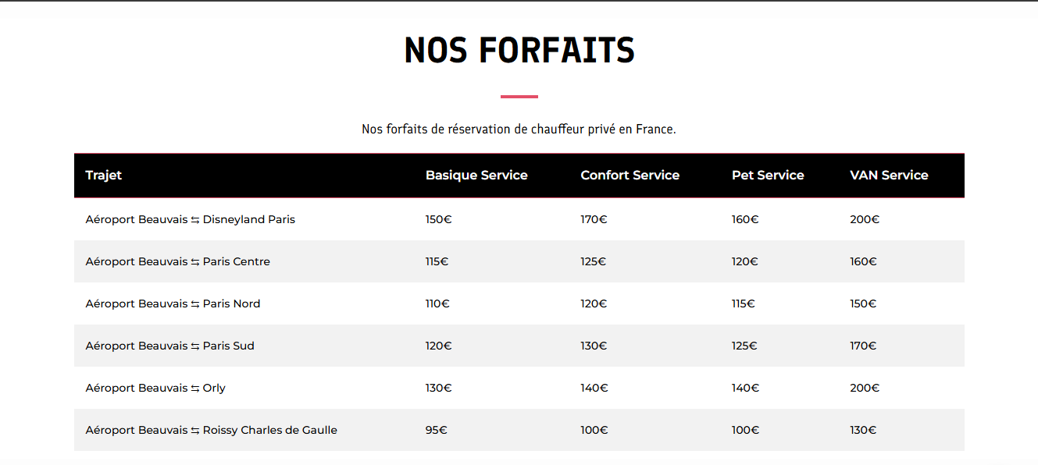Screen dimensions: 1038x465
Task: Click the Aéroport Beauvais Paris Sud route
Action: 170,346
